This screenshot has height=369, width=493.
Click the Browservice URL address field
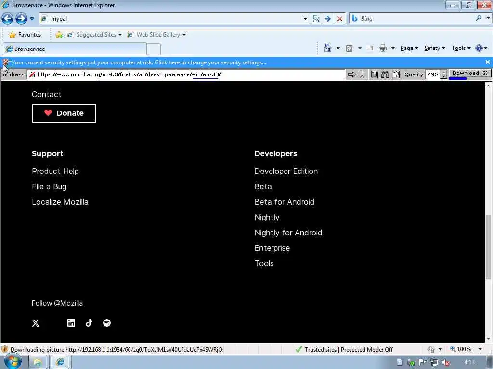coord(186,74)
